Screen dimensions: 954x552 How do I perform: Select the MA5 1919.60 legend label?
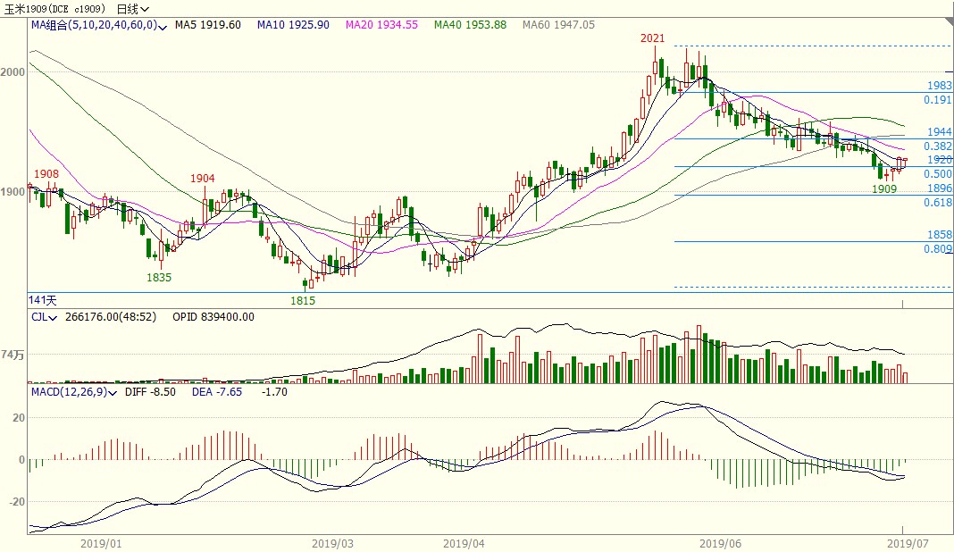[207, 25]
